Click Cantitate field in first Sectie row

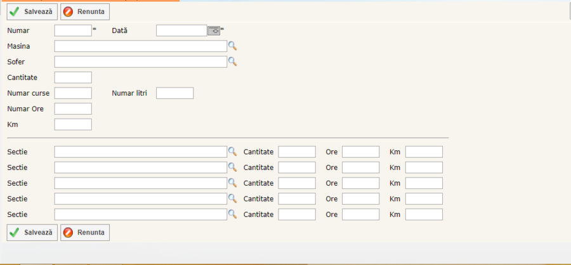(297, 152)
